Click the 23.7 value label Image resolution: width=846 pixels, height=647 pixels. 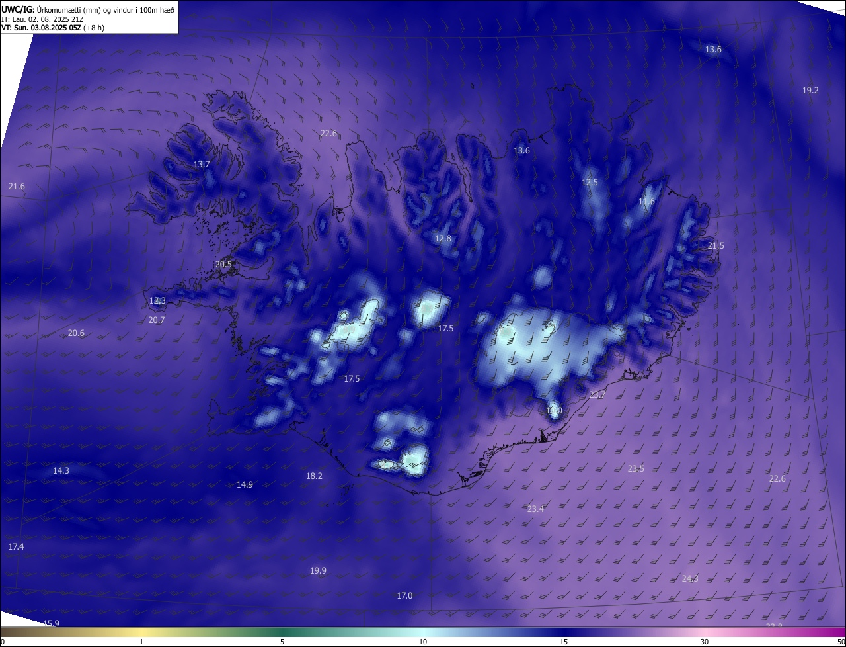pos(597,394)
